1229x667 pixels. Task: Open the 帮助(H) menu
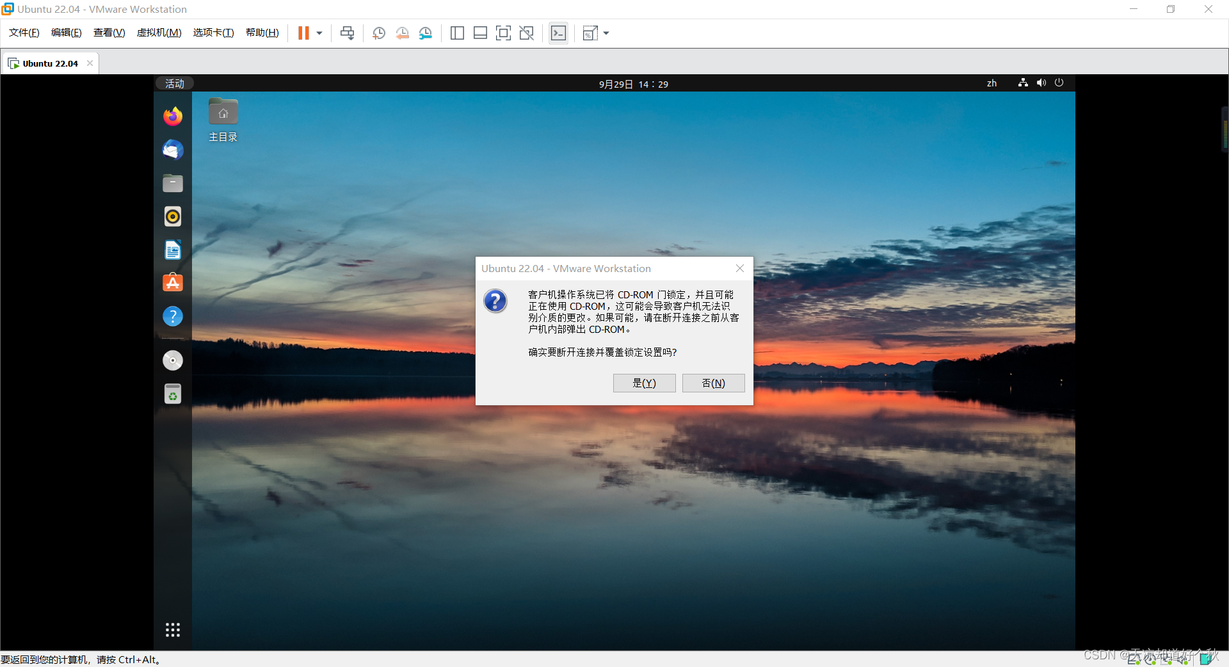click(x=262, y=33)
